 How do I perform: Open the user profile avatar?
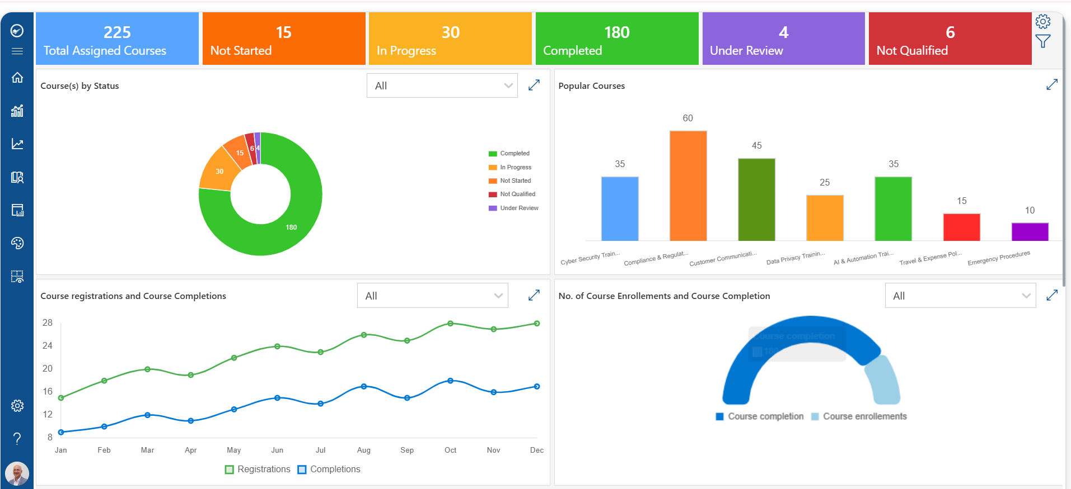17,474
